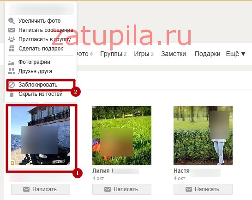Select the Подарки tab
This screenshot has height=200, width=252.
(x=207, y=54)
